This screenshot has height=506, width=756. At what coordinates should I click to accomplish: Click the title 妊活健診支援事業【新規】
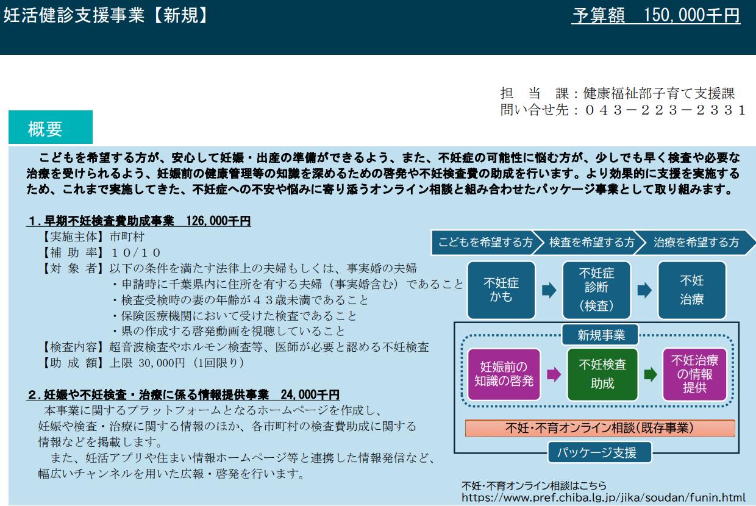pos(105,16)
